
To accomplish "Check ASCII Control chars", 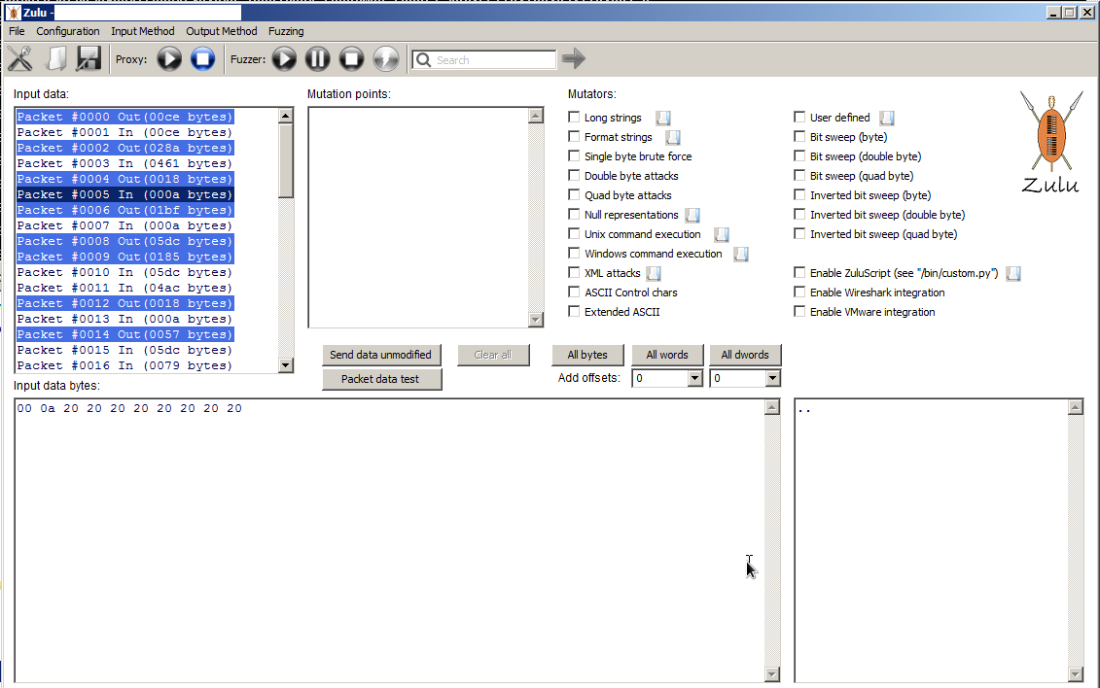I will pyautogui.click(x=574, y=292).
